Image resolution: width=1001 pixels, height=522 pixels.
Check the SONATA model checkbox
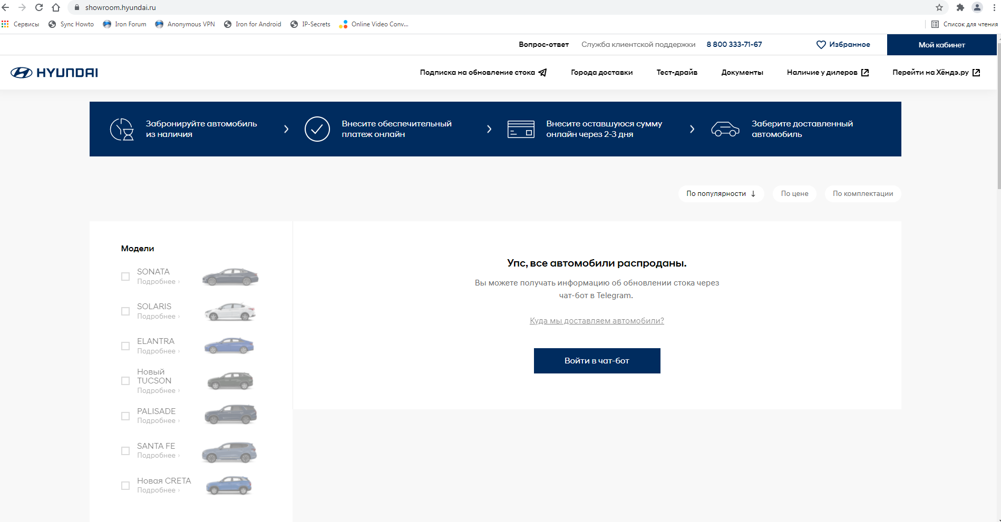pyautogui.click(x=125, y=277)
